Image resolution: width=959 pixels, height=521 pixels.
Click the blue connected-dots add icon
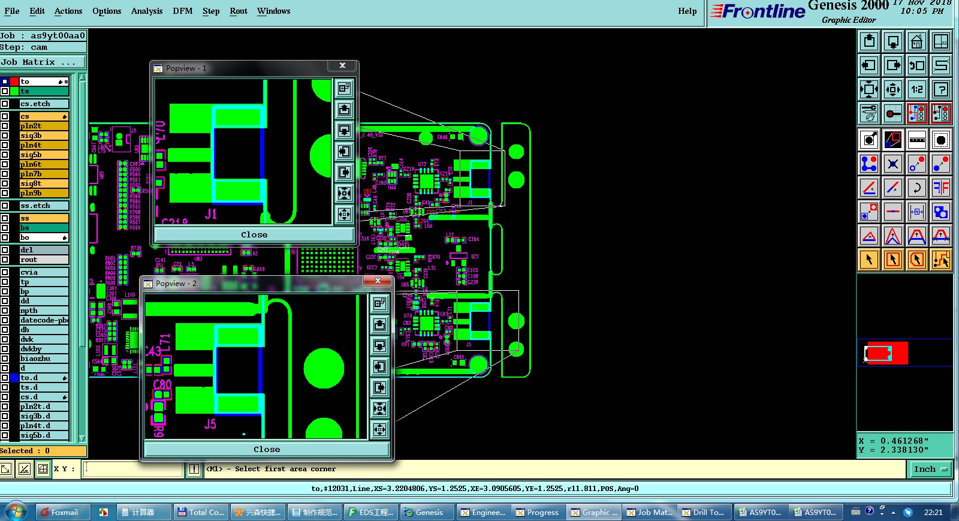click(x=869, y=164)
